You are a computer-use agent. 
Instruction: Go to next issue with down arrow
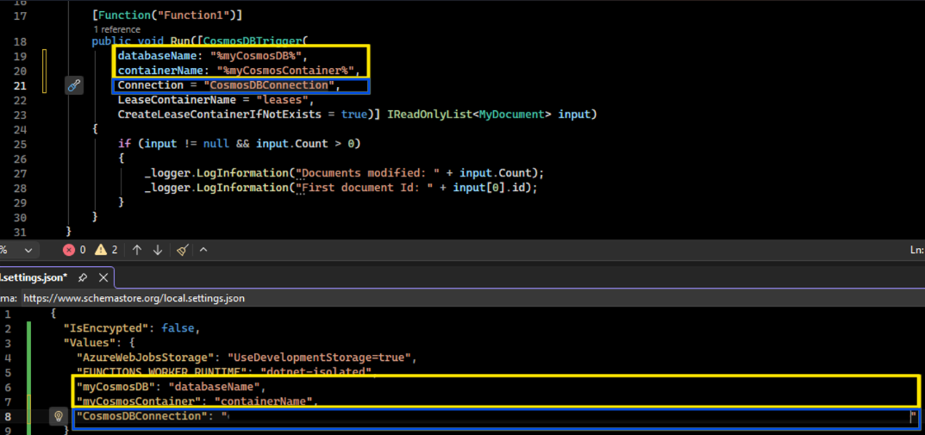[x=158, y=250]
